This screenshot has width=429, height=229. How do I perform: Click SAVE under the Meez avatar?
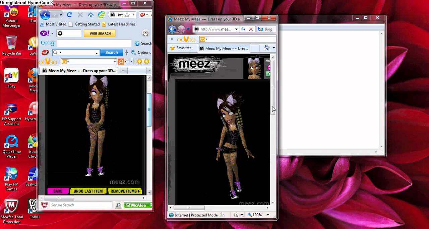(x=58, y=191)
